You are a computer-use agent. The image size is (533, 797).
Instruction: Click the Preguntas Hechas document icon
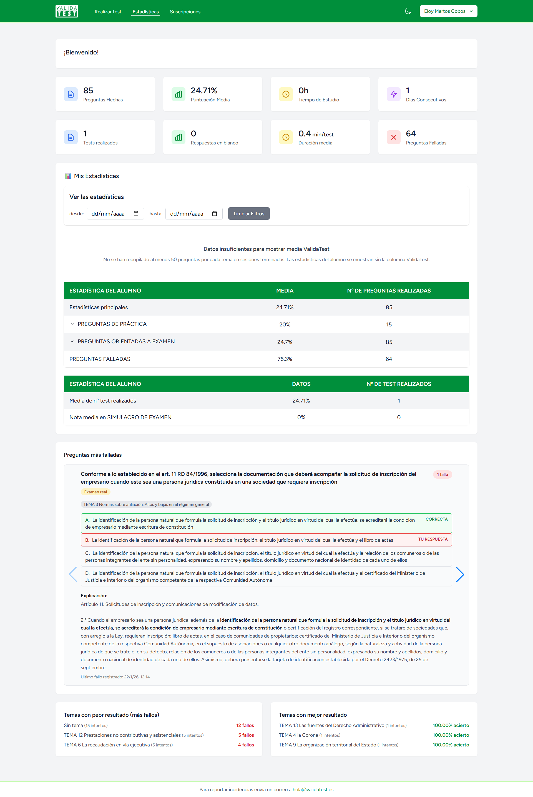[x=71, y=94]
